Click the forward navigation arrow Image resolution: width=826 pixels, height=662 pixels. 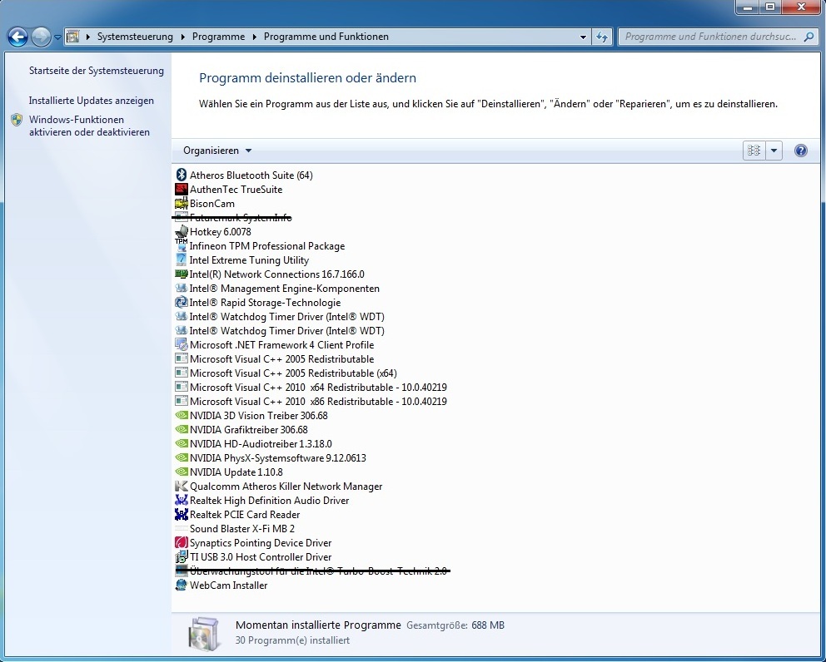tap(41, 37)
